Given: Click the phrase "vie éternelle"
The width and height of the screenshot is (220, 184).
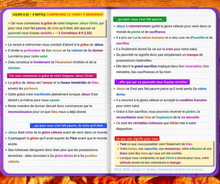Looking at the screenshot, I should pos(190,117).
